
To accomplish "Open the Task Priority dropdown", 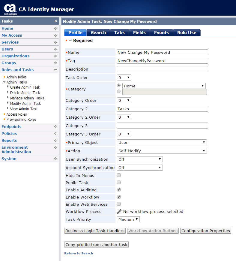I will 128,219.
